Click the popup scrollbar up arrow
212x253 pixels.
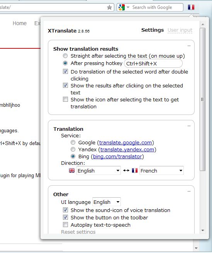[x=203, y=24]
